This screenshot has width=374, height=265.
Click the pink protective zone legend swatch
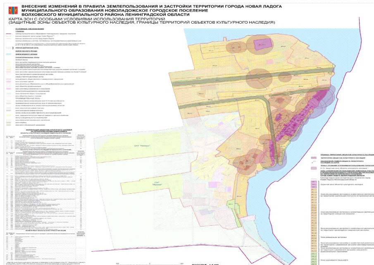(314, 168)
